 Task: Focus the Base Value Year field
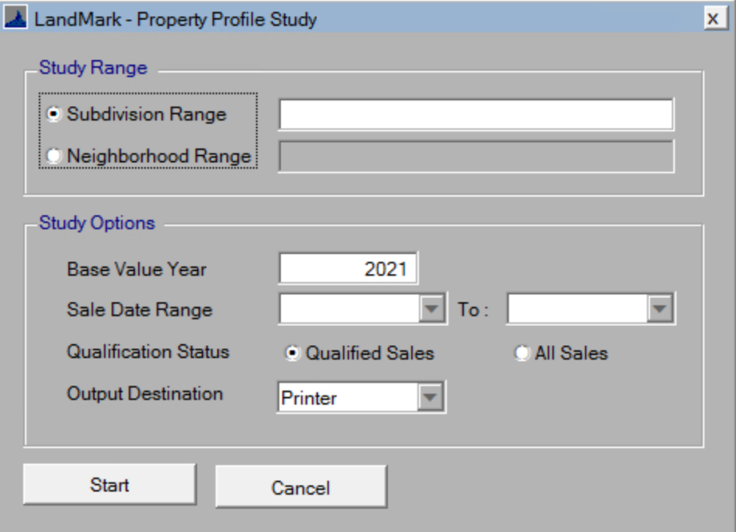(347, 269)
